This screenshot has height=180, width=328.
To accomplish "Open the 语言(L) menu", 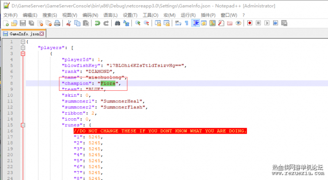I will [x=110, y=15].
